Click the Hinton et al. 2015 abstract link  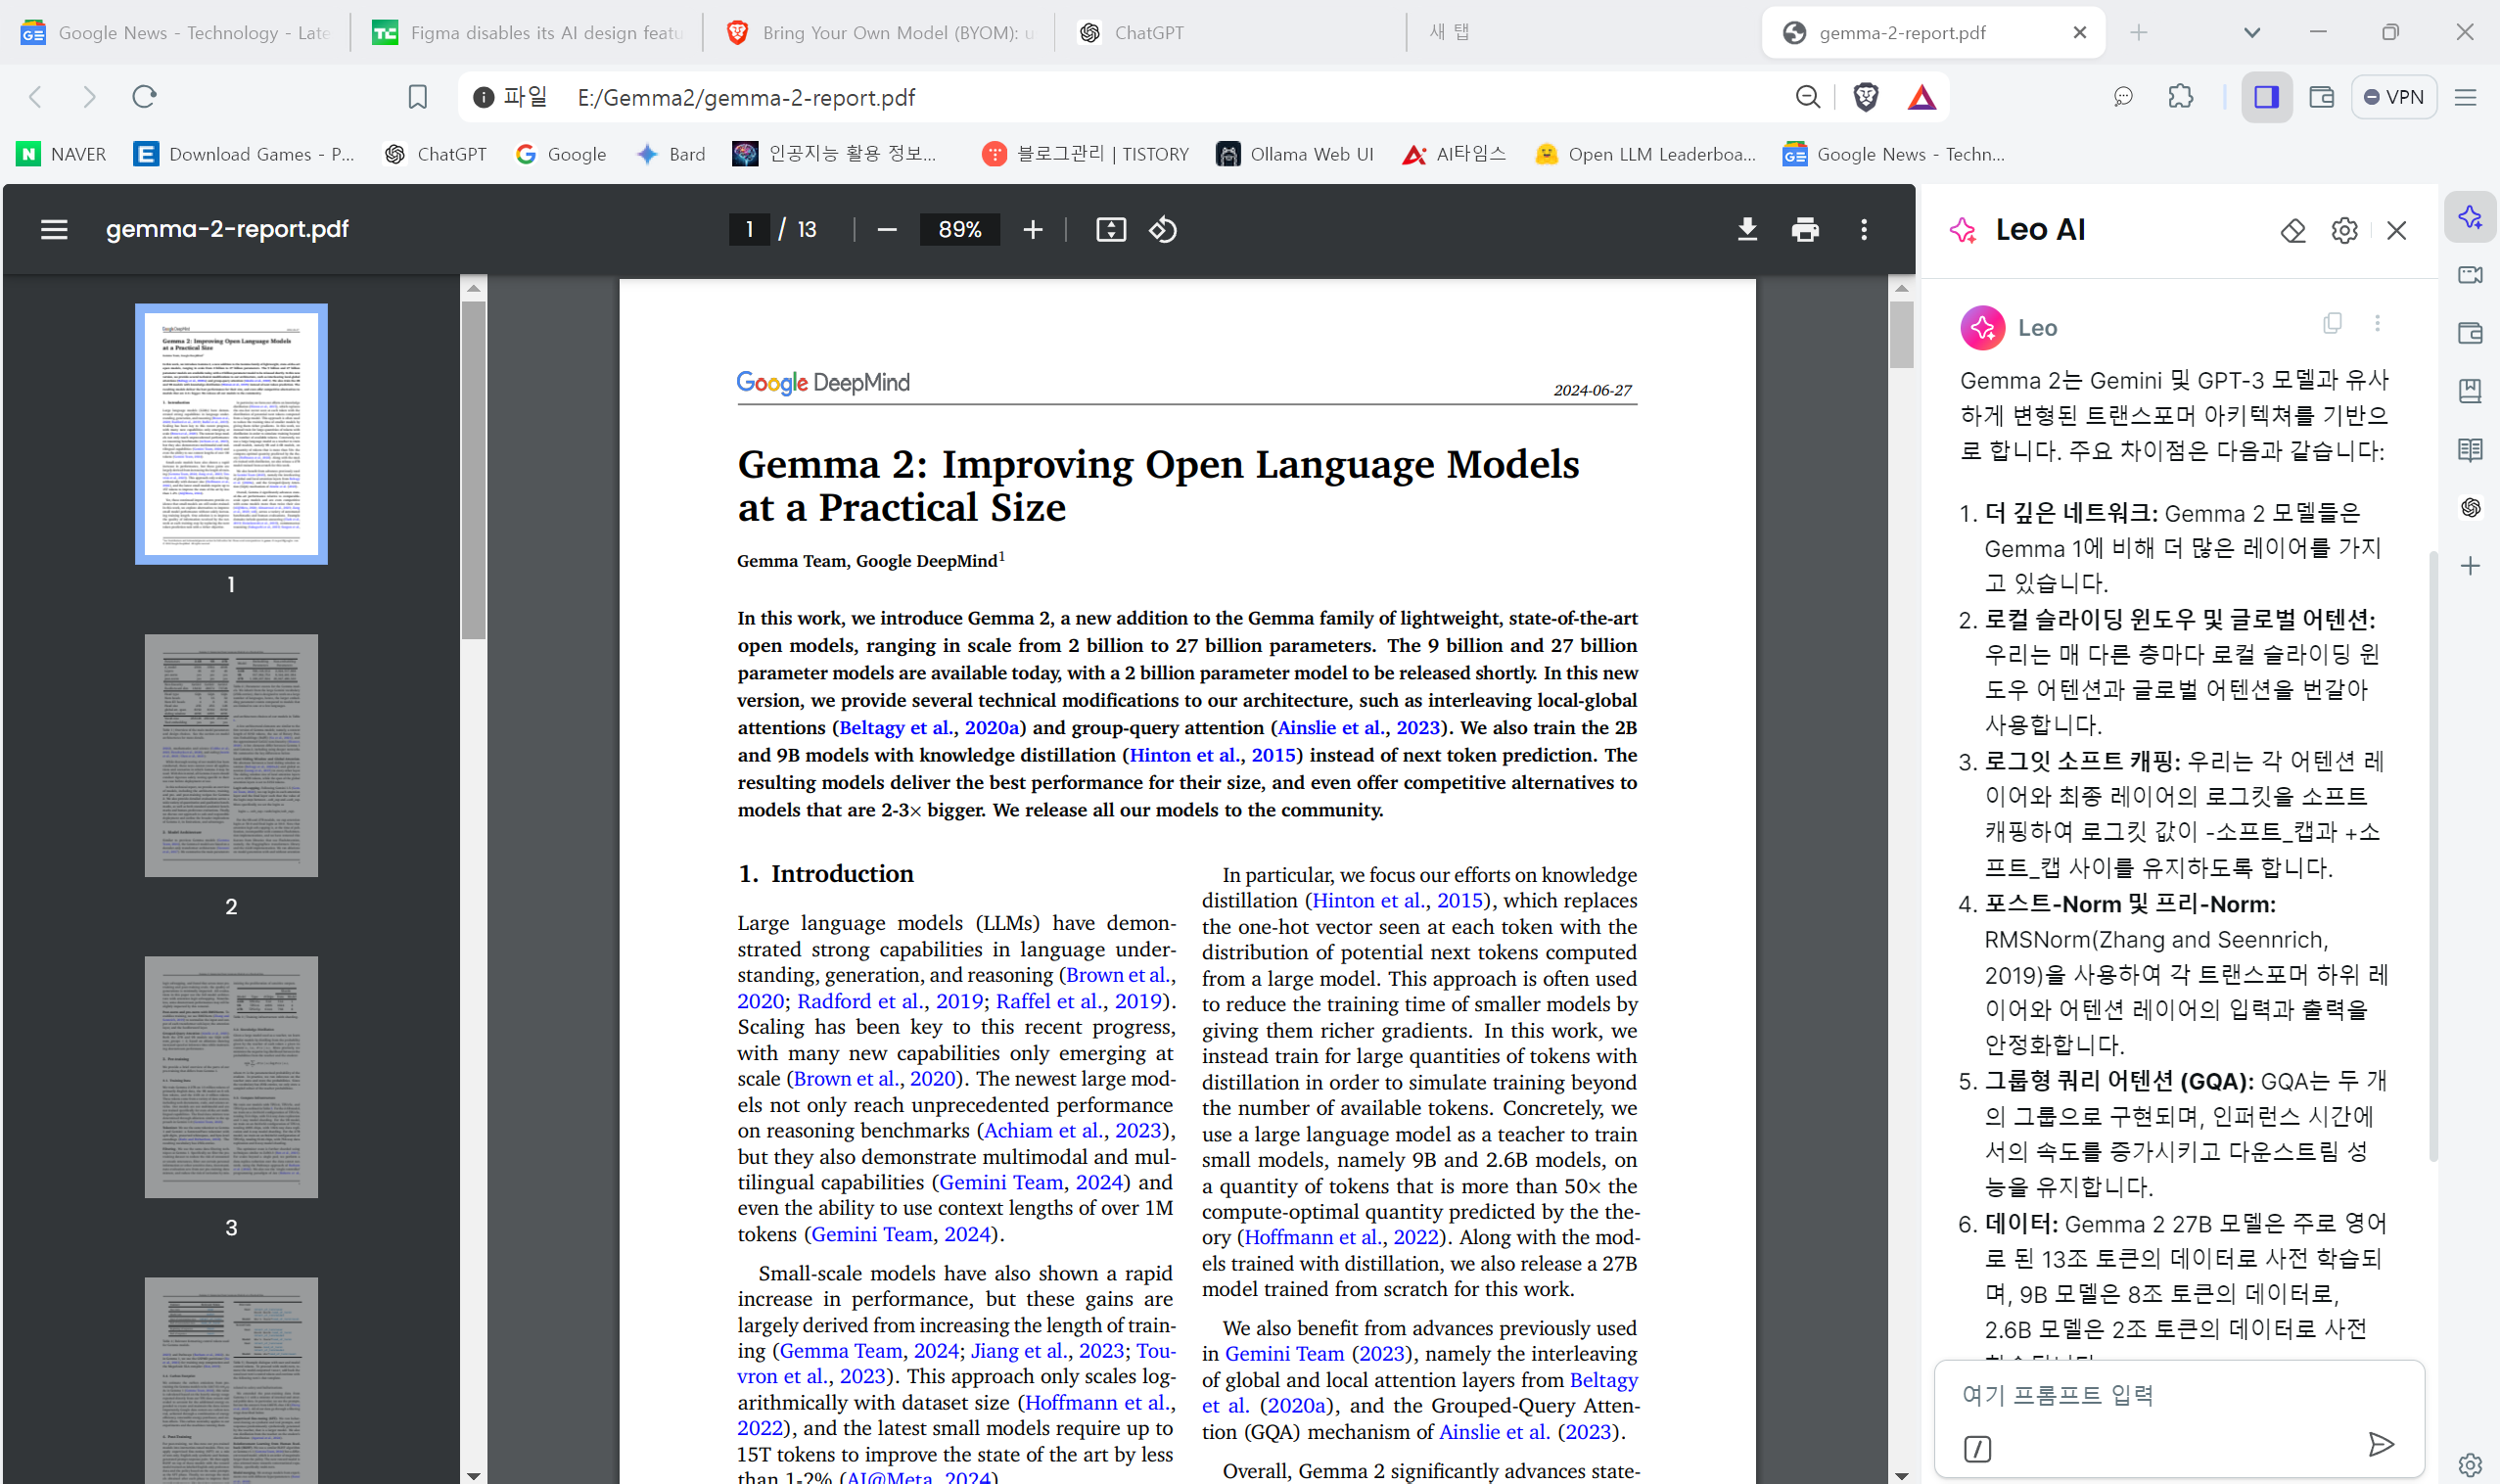point(1212,755)
